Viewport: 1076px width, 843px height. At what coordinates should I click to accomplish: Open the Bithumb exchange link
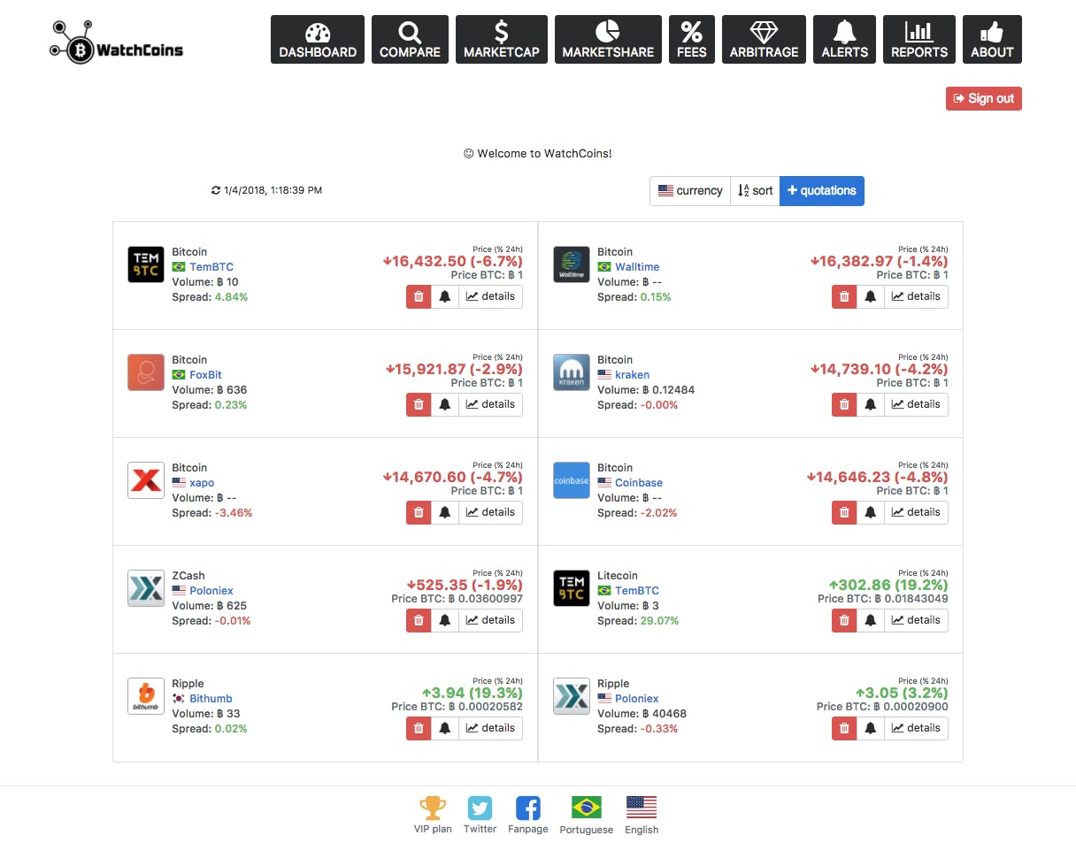pos(211,699)
